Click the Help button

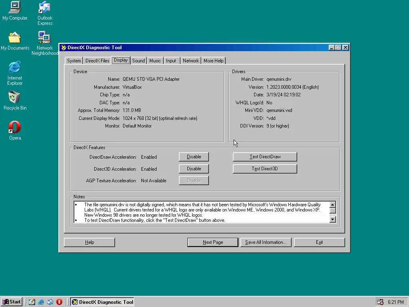[89, 242]
